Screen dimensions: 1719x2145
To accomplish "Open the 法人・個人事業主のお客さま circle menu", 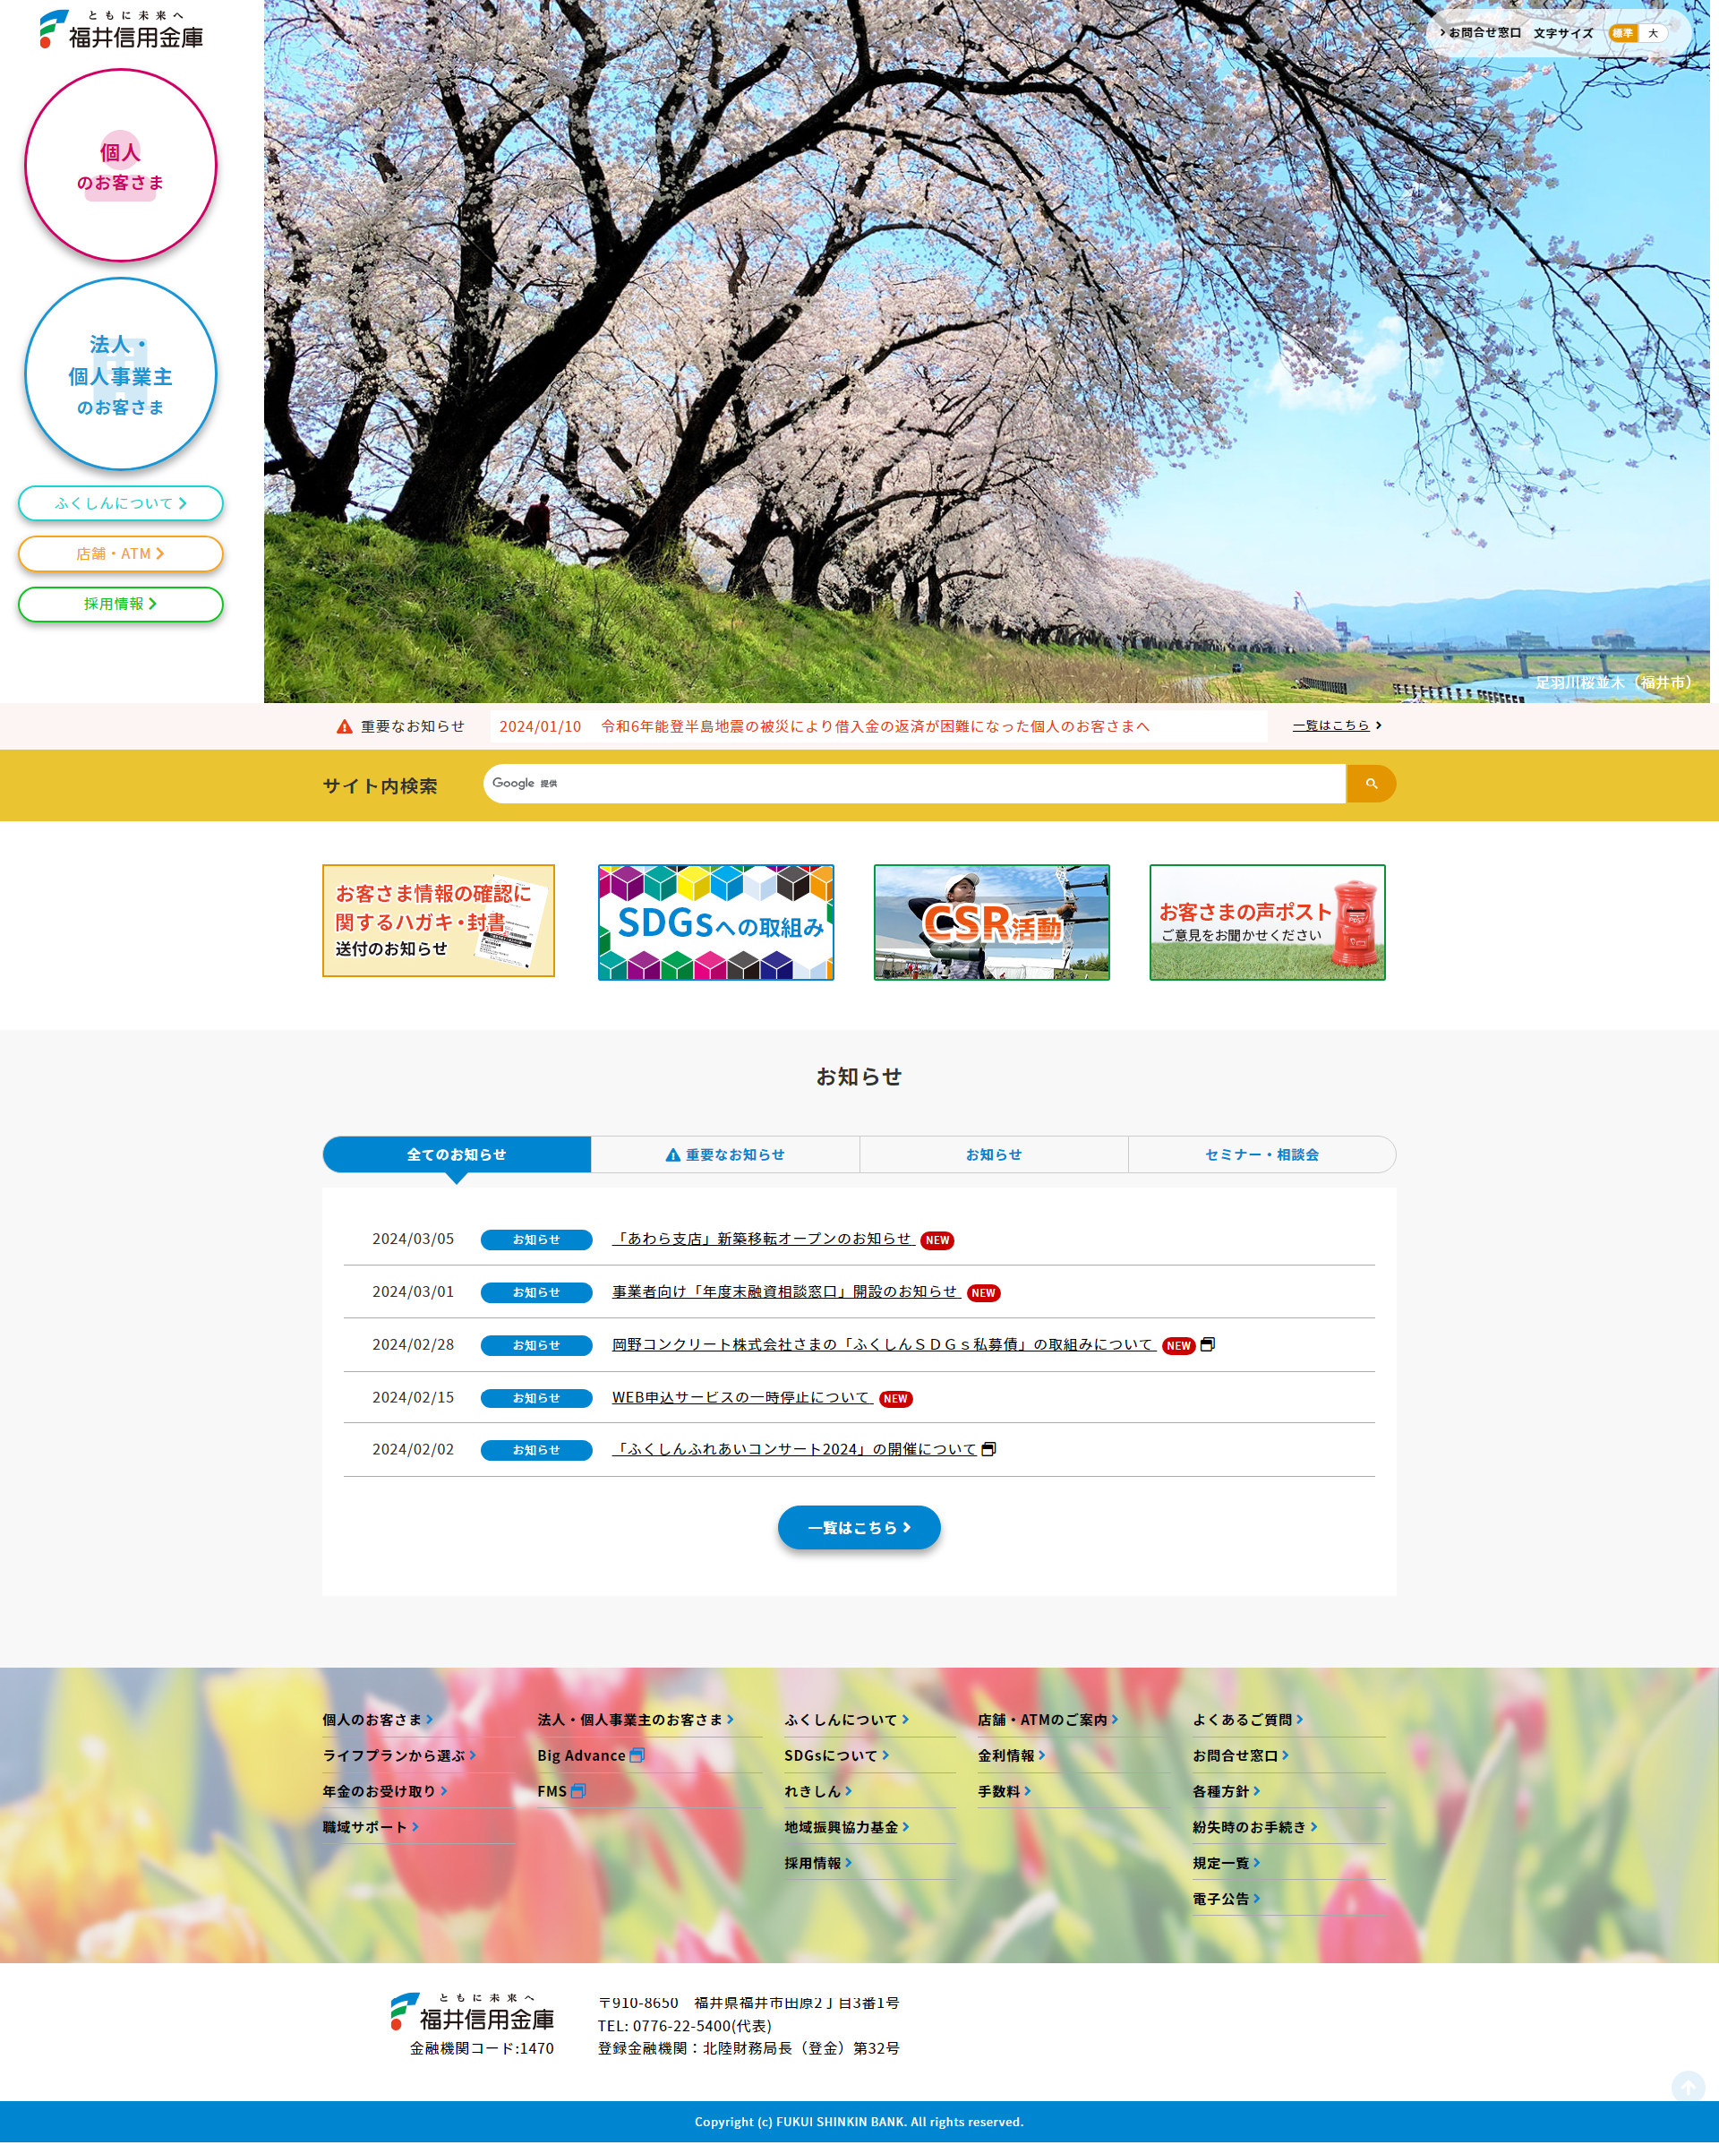I will (120, 374).
